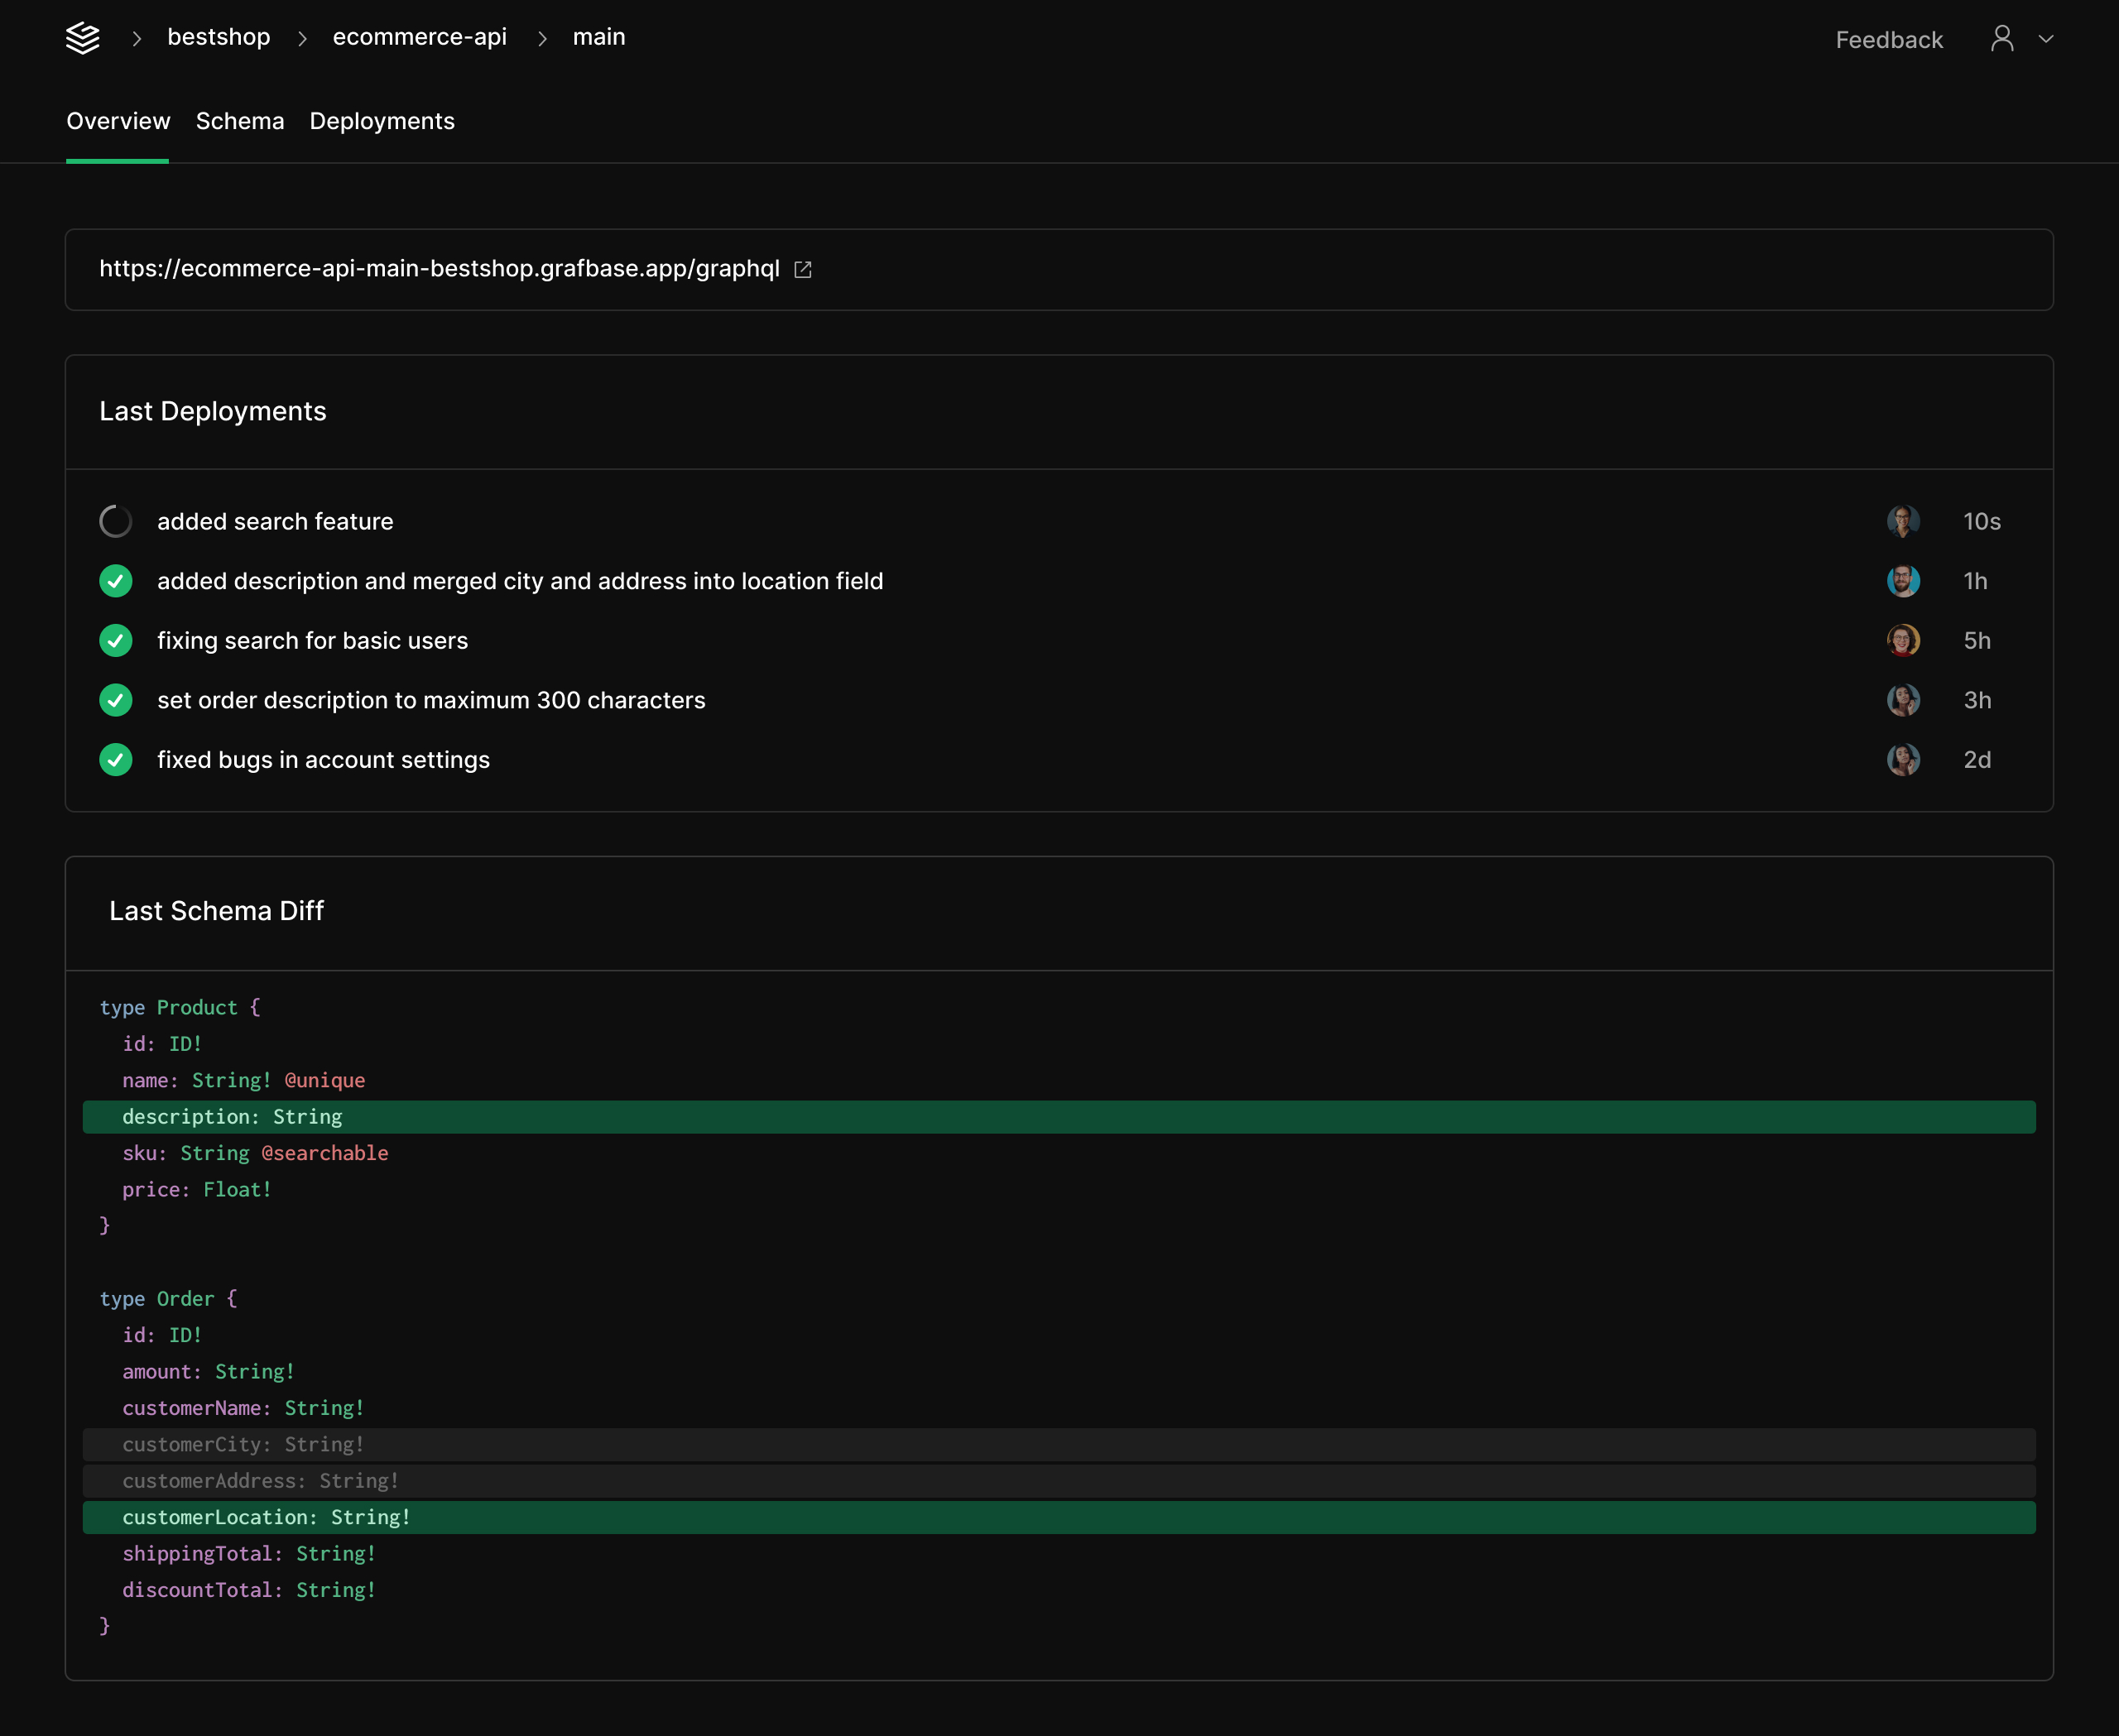Open the ecommerce-api breadcrumb link

click(x=419, y=37)
